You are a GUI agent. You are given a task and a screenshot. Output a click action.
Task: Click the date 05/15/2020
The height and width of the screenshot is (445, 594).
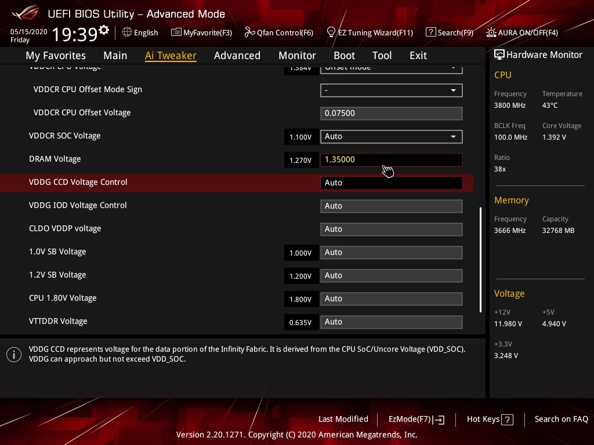tap(29, 32)
